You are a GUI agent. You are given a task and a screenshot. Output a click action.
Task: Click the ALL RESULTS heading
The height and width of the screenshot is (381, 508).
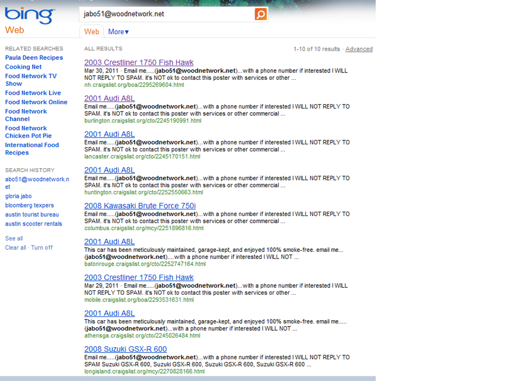[x=103, y=49]
